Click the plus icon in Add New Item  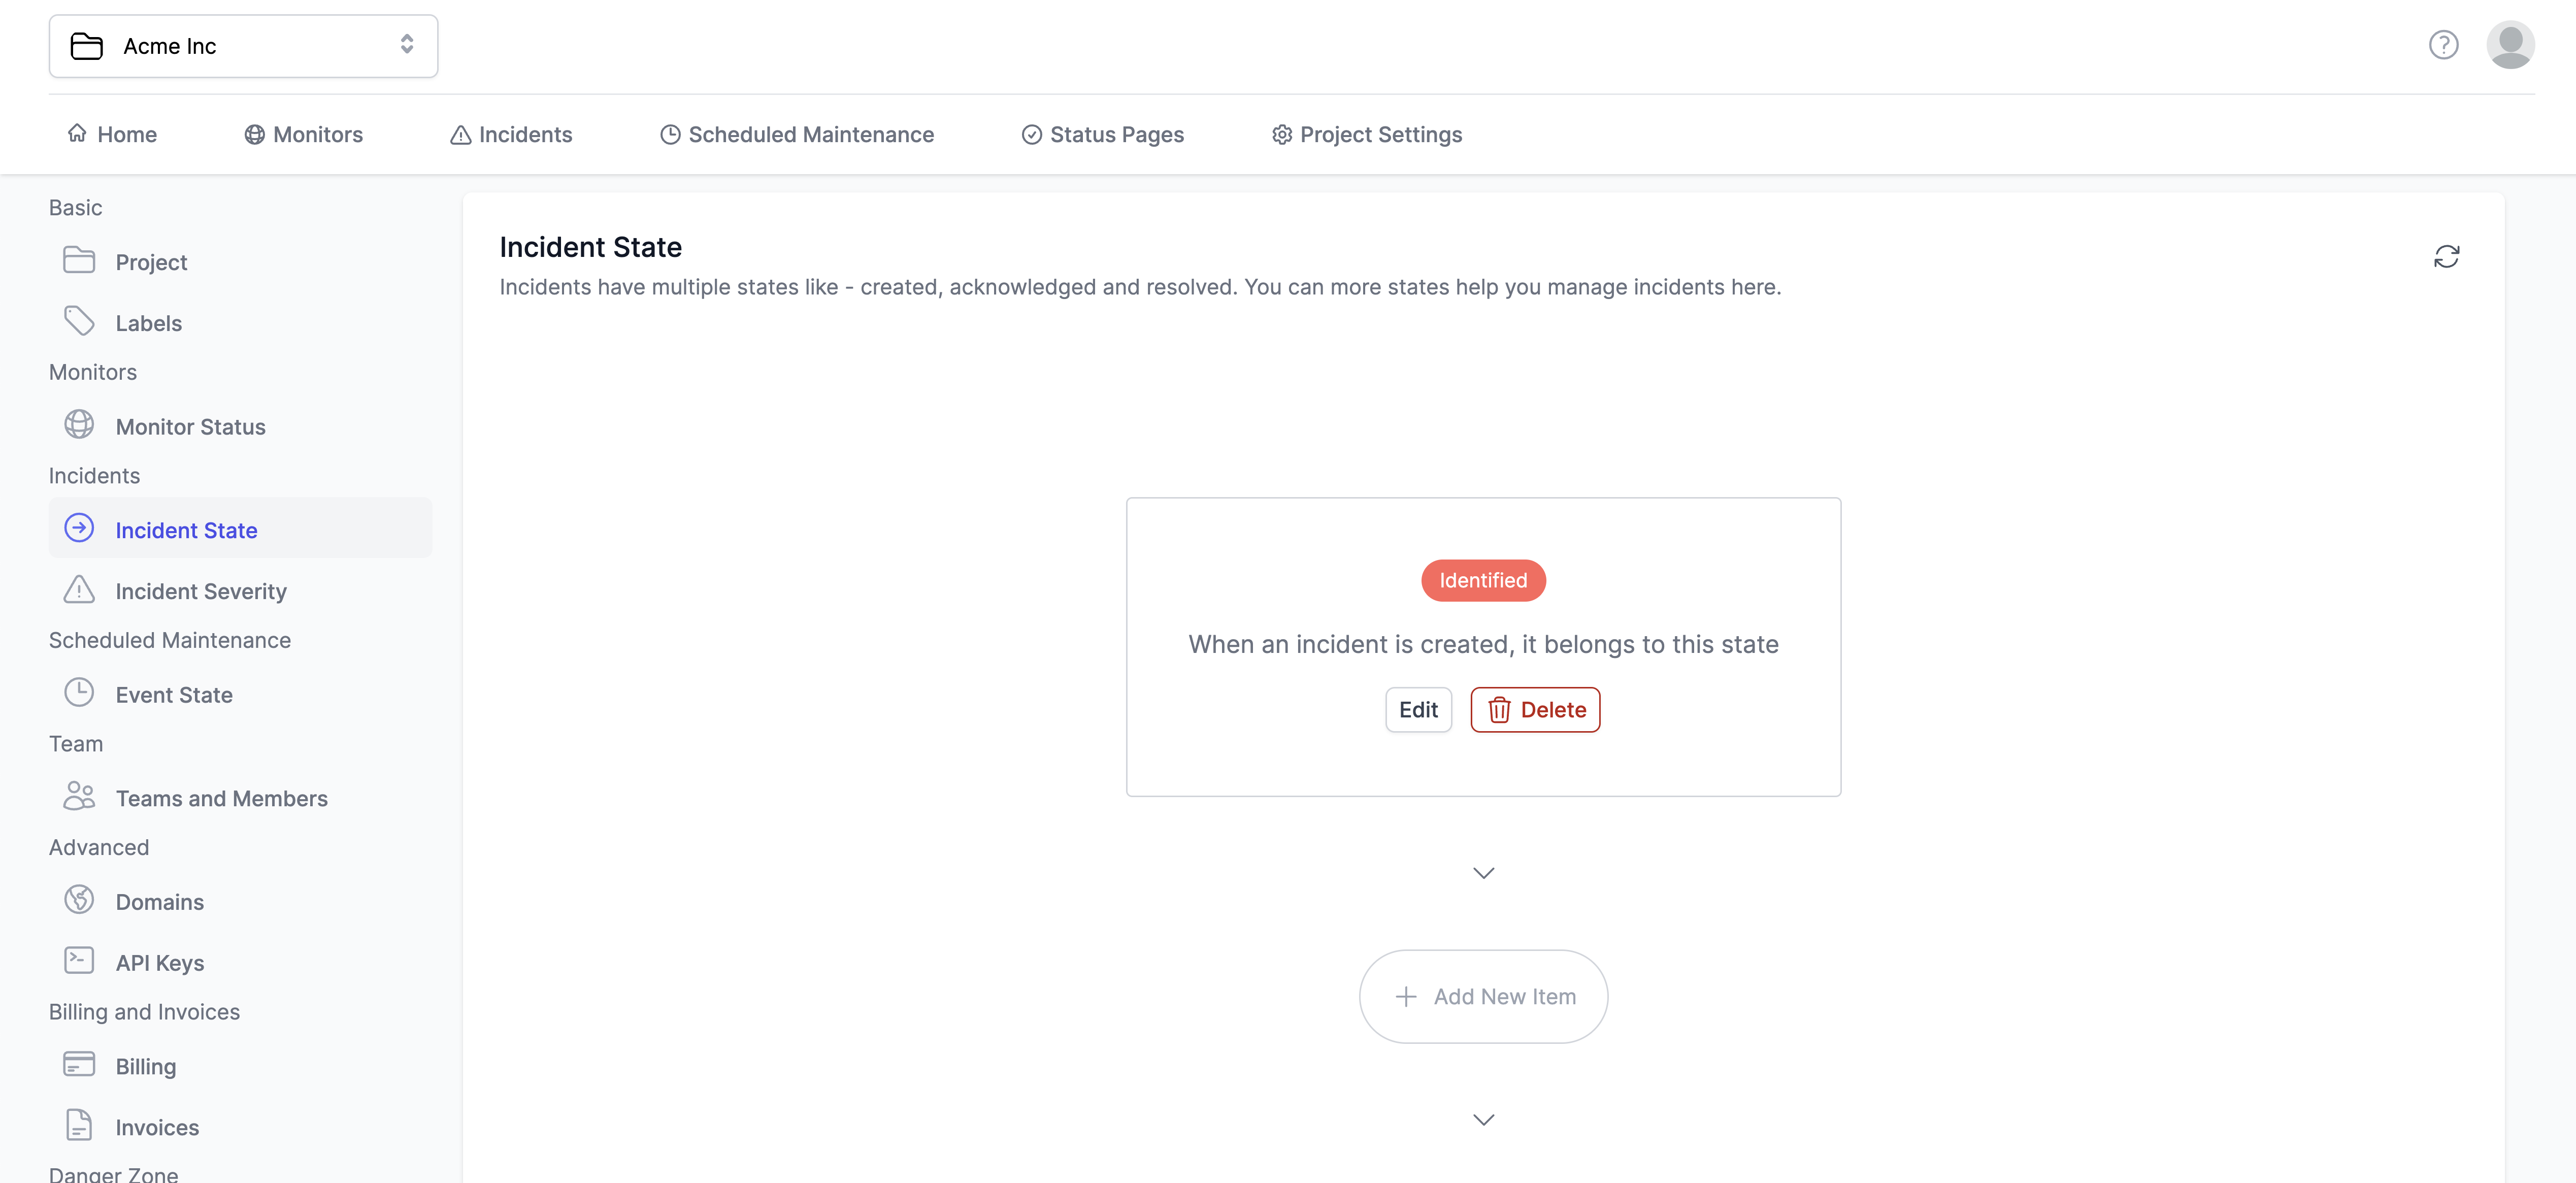(1406, 997)
